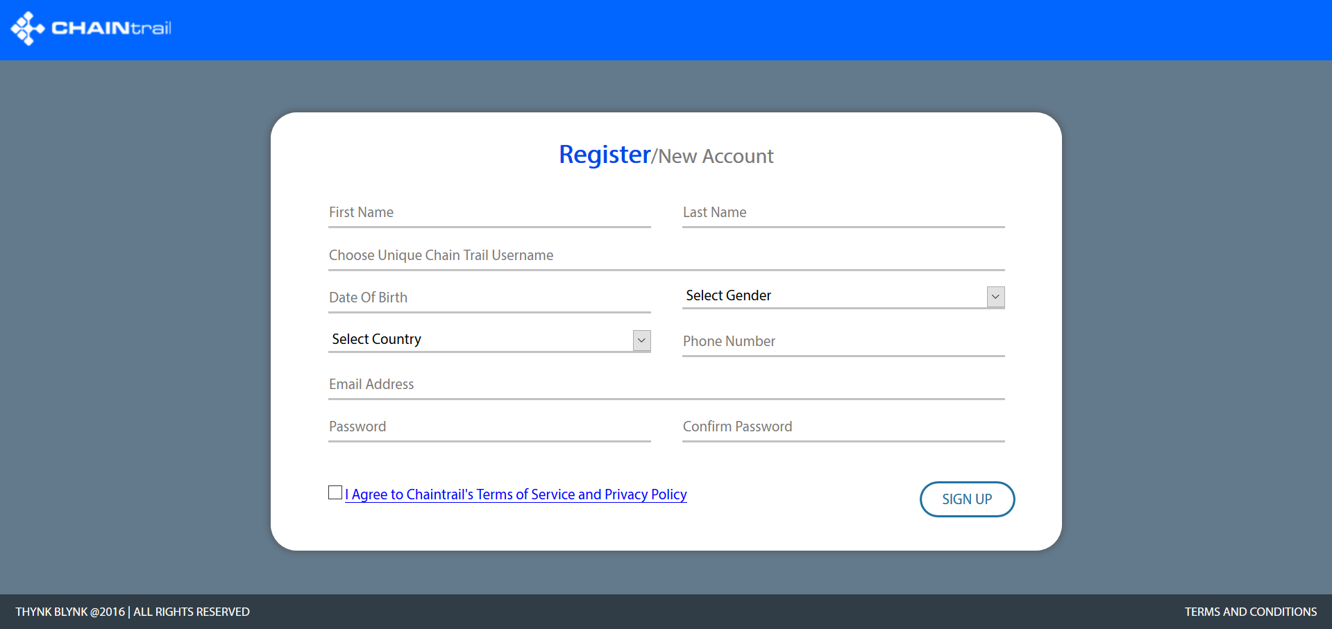Click the Gender dropdown arrow button

tap(995, 297)
